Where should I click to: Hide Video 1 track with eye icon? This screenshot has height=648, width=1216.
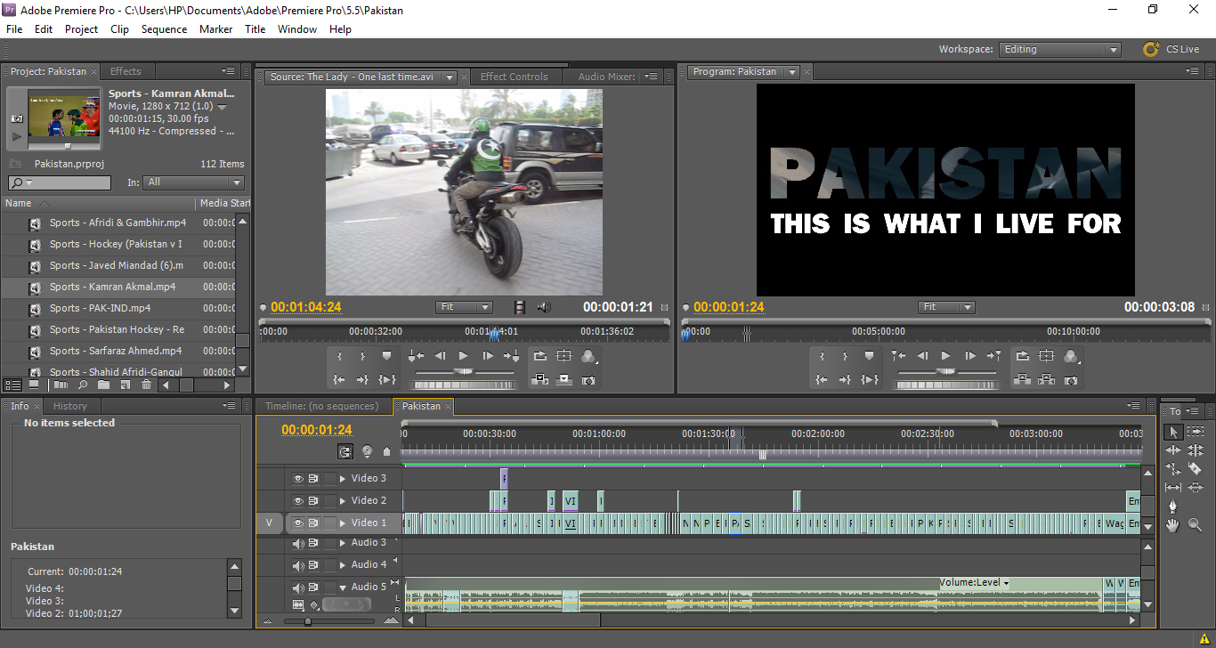click(x=298, y=522)
